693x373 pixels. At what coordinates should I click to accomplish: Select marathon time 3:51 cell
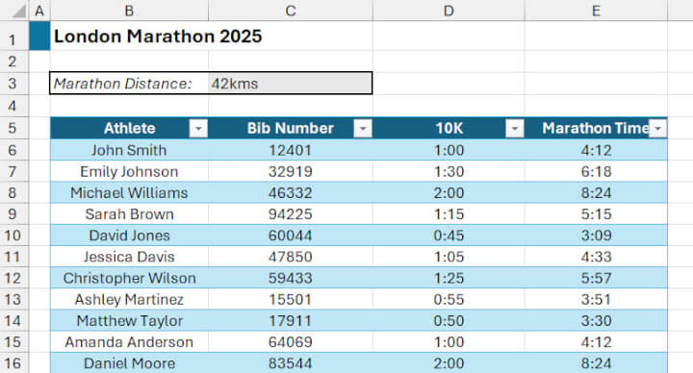click(x=596, y=299)
